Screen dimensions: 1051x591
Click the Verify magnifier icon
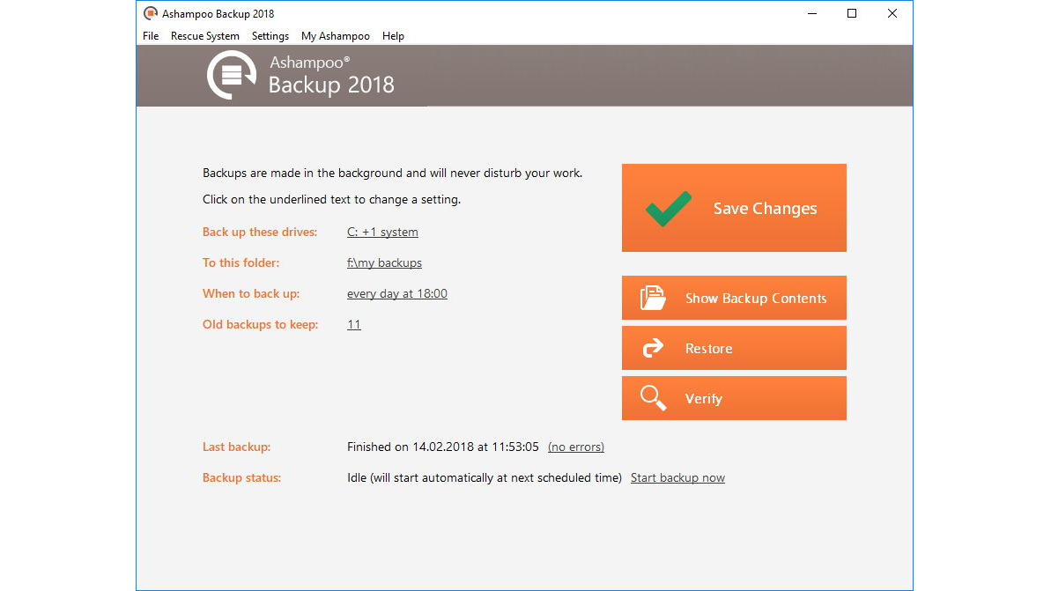pyautogui.click(x=653, y=398)
